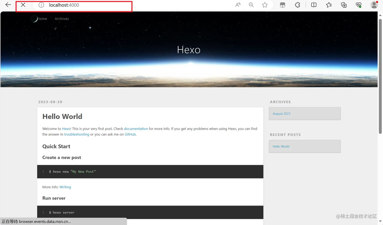This screenshot has width=383, height=225.
Task: Stop loading the page with X button
Action: click(x=23, y=5)
